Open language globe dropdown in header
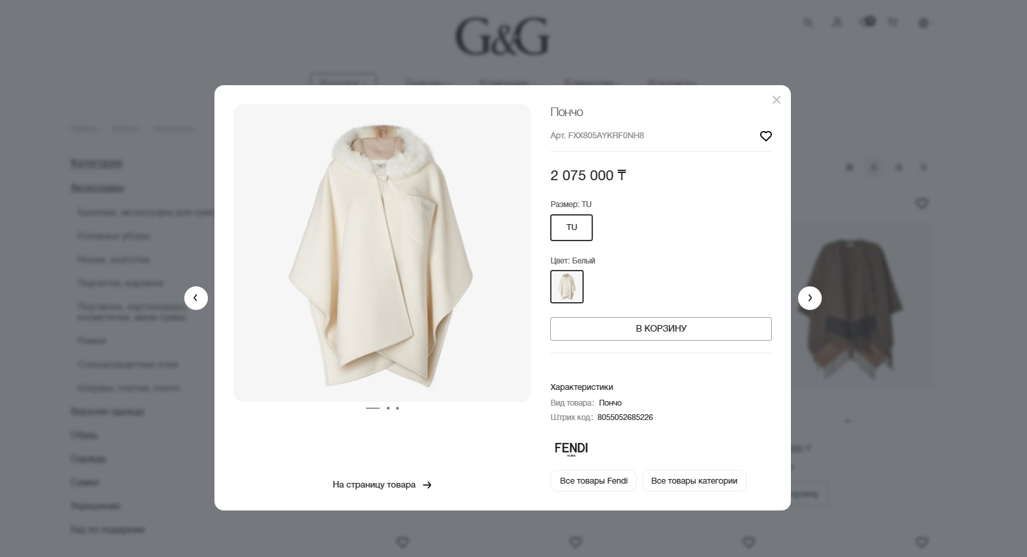 tap(925, 22)
